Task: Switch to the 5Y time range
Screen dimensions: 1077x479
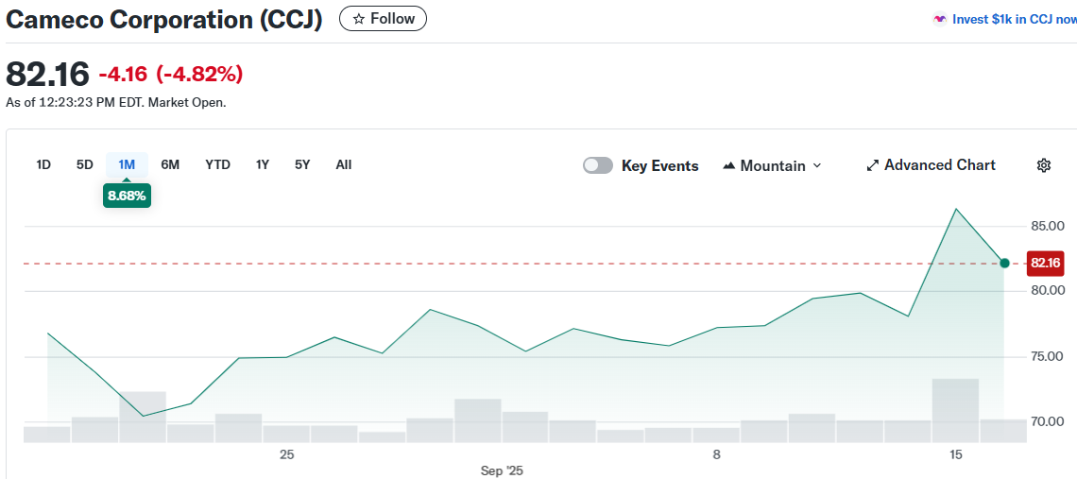Action: coord(302,165)
